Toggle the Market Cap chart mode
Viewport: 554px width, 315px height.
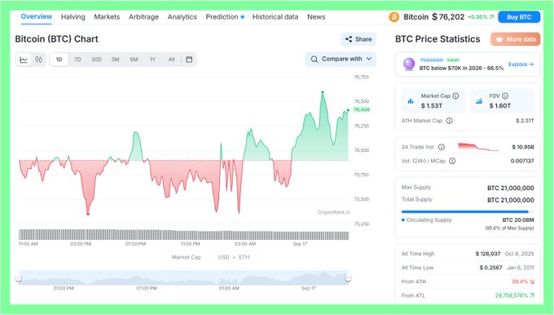187,257
